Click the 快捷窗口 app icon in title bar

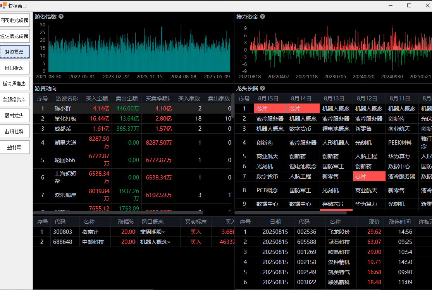pyautogui.click(x=3, y=5)
